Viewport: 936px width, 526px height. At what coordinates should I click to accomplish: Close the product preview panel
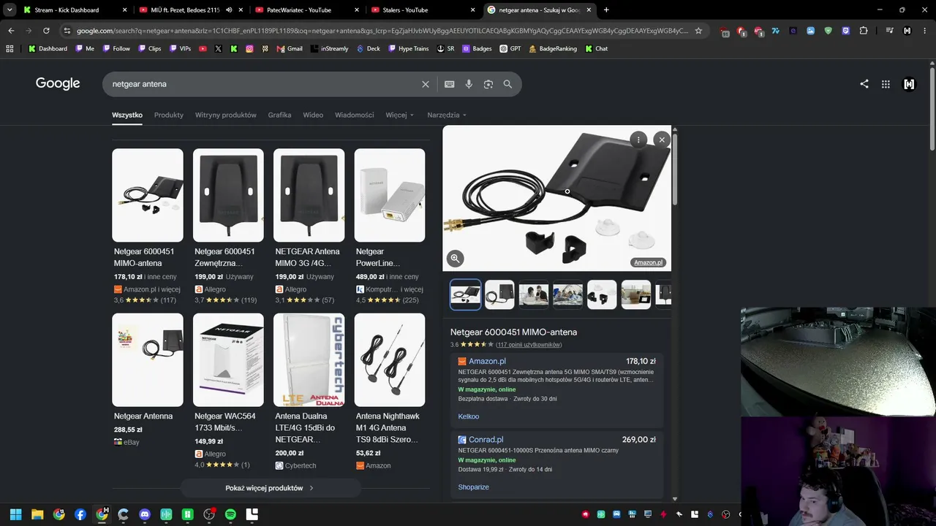pos(662,140)
